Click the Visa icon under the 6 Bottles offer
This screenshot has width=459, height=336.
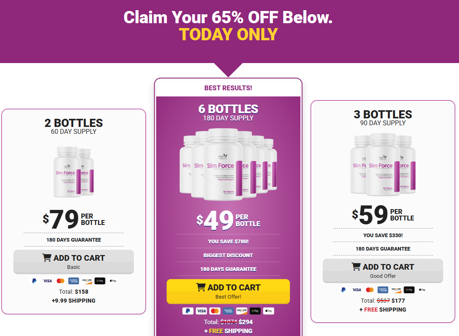tap(201, 311)
